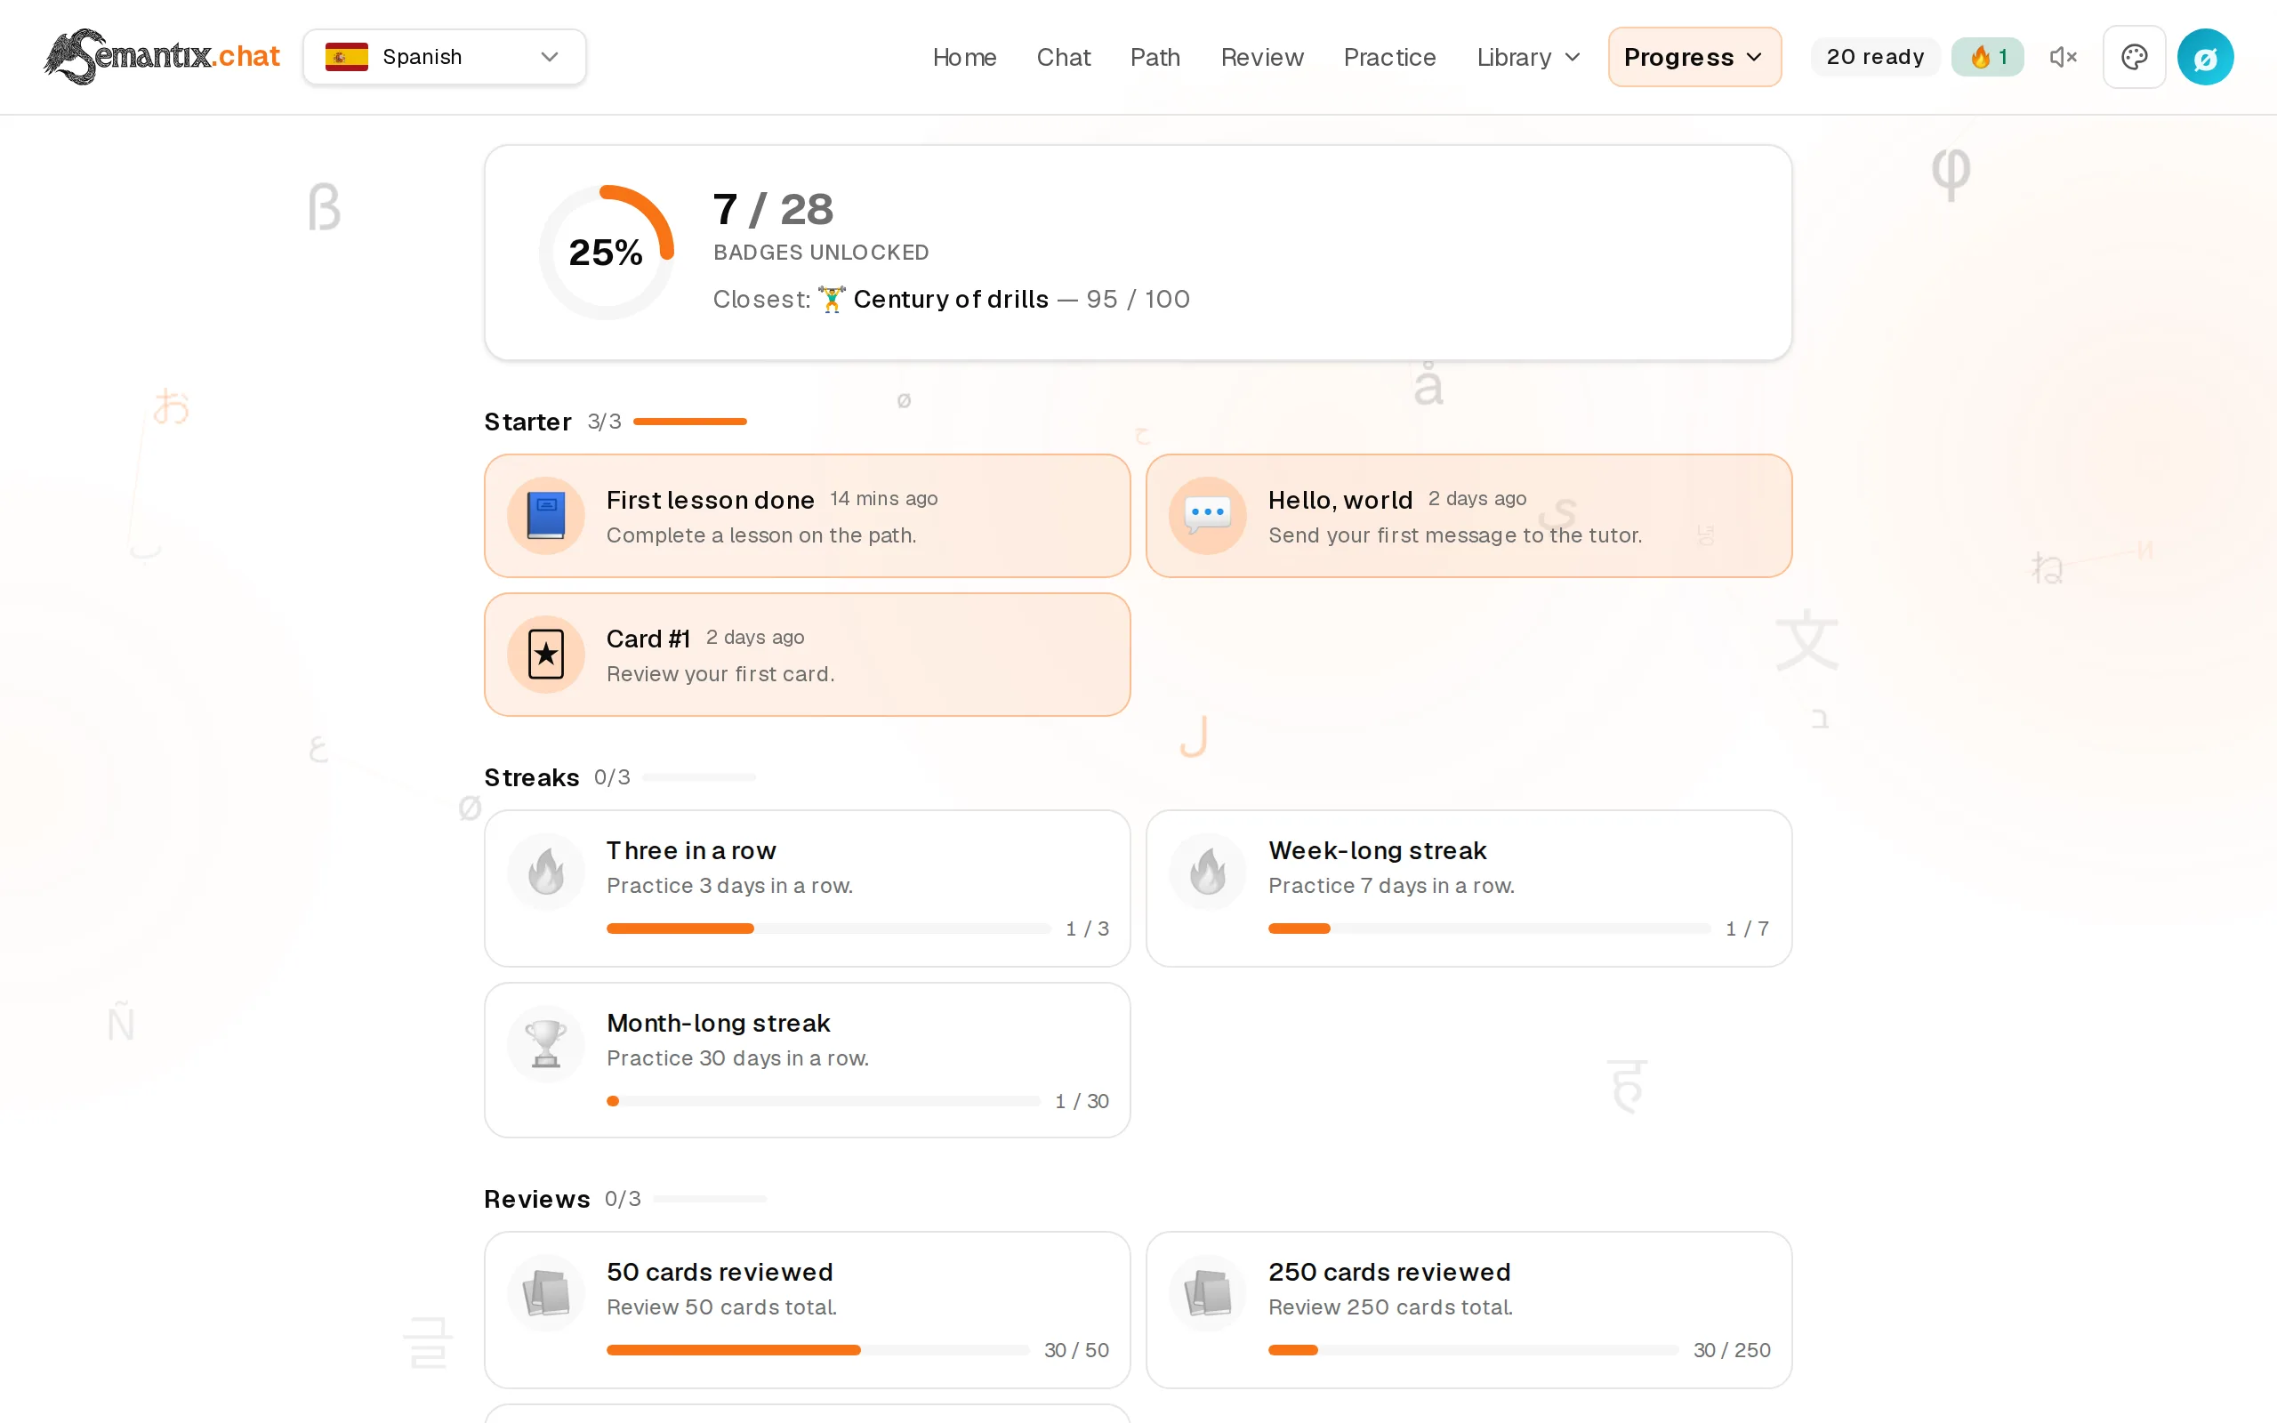
Task: Open the Month-long streak badge
Action: [807, 1060]
